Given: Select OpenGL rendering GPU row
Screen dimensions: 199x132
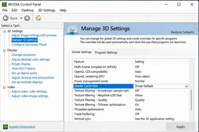Looking at the screenshot, I should pos(131,76).
